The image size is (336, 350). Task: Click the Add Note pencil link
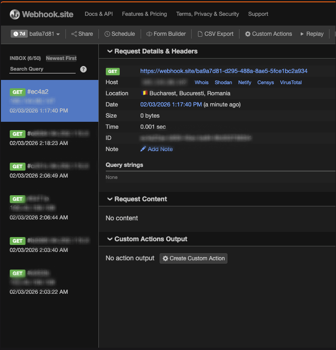click(x=157, y=149)
